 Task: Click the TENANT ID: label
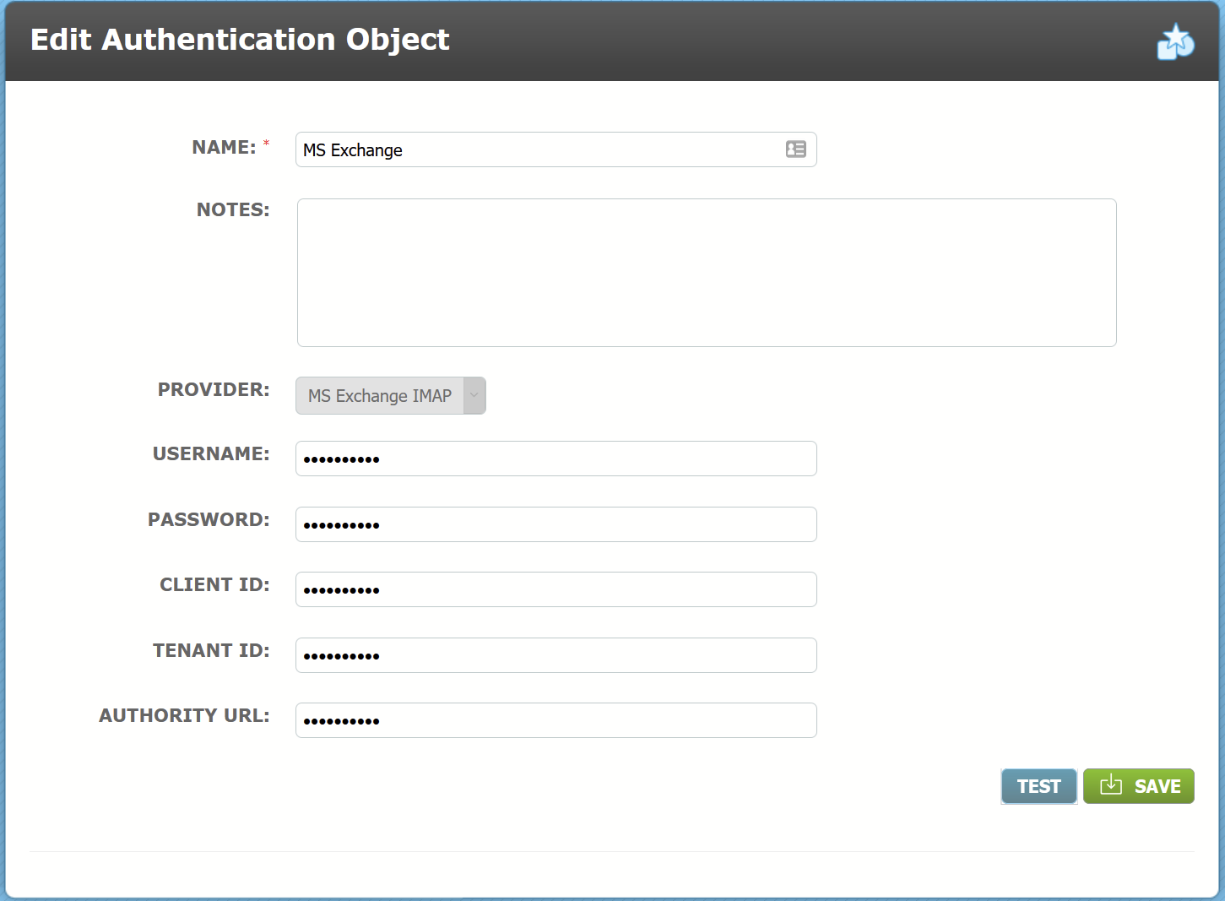211,650
